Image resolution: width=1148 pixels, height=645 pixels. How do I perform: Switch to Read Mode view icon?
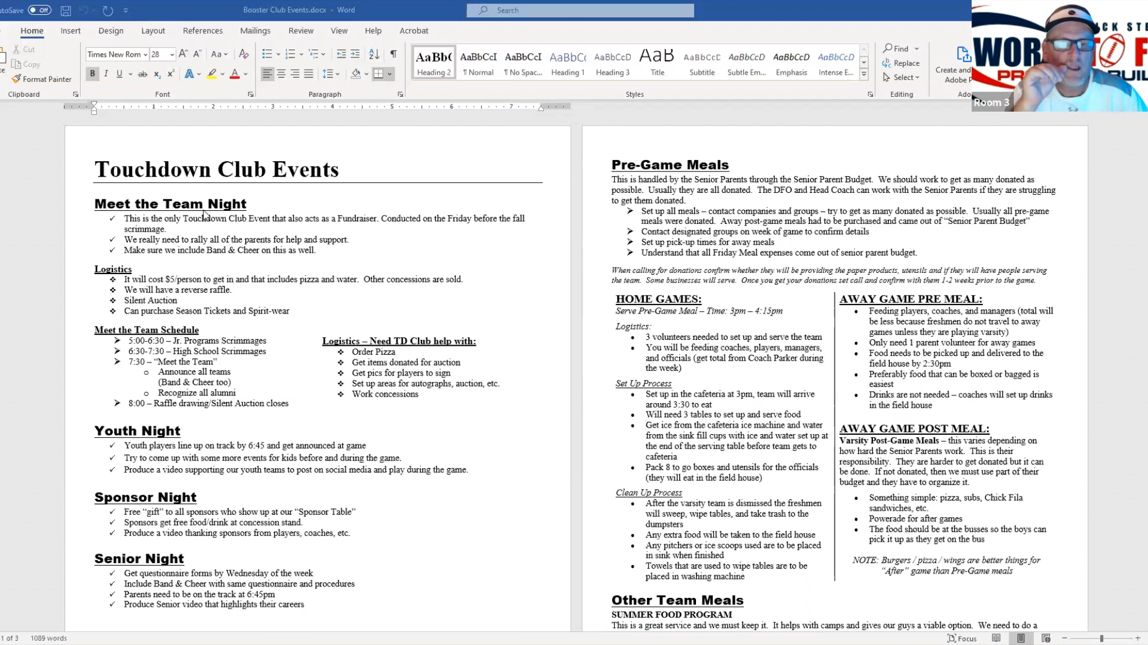(996, 638)
